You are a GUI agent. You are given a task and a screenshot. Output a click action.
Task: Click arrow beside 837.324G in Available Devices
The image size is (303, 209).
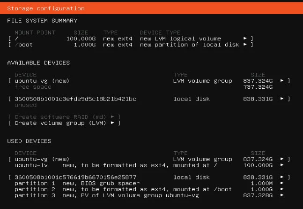(x=282, y=81)
